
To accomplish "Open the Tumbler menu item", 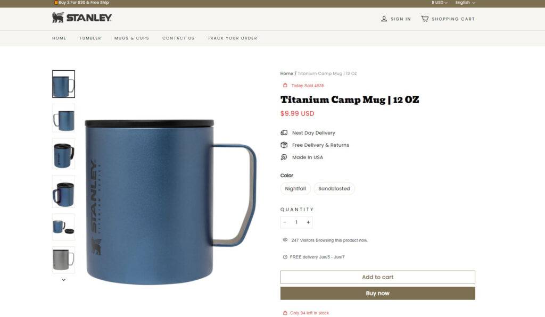I will coord(90,38).
